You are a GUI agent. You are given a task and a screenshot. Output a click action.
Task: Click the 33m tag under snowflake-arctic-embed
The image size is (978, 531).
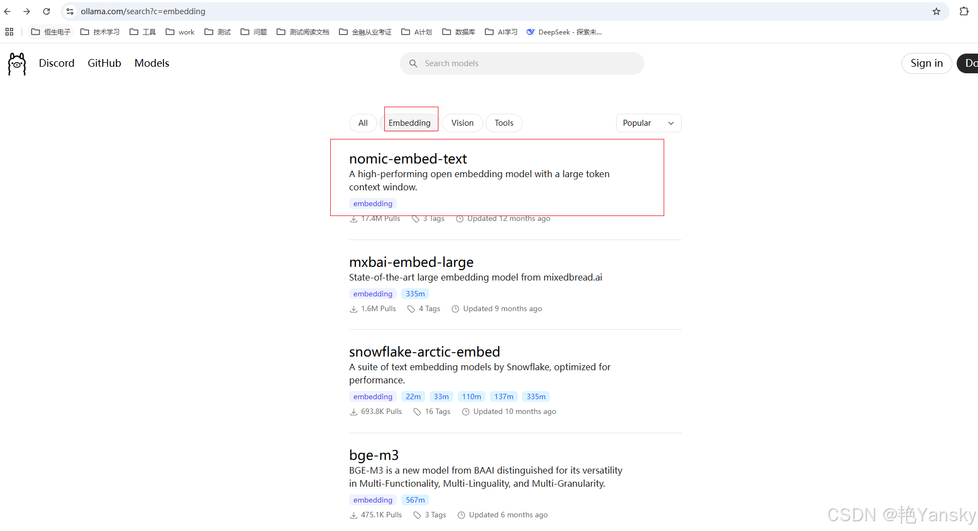441,396
